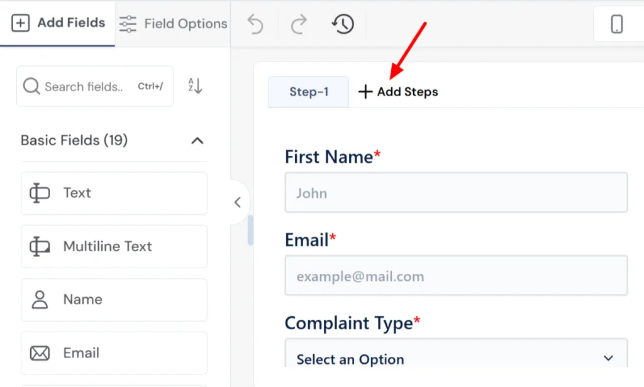Image resolution: width=644 pixels, height=387 pixels.
Task: Collapse the Basic Fields (19) section
Action: pyautogui.click(x=197, y=141)
